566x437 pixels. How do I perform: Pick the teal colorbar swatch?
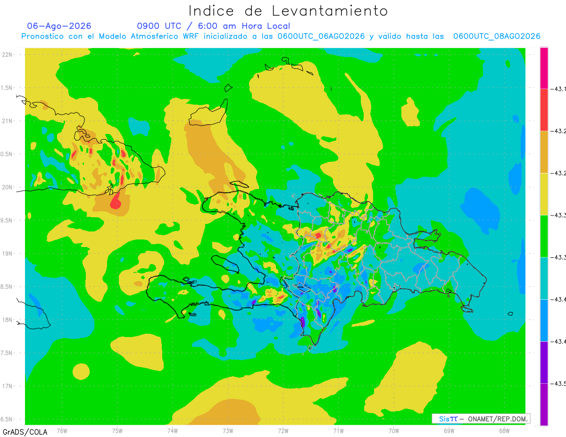(544, 278)
